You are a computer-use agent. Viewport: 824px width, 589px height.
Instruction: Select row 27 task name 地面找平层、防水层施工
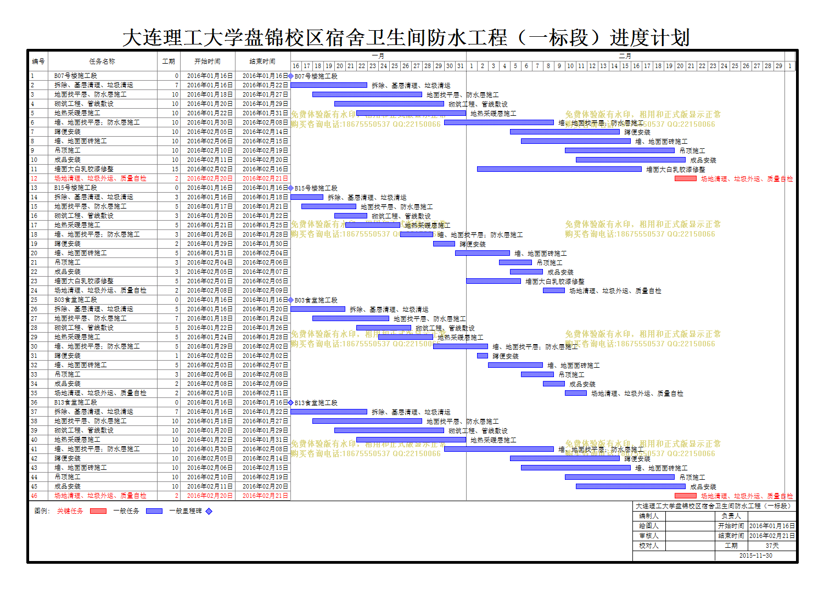pos(91,318)
